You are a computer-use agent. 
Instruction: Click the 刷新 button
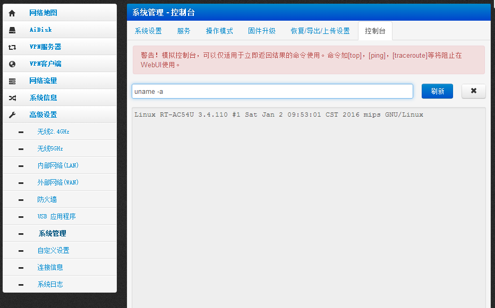[437, 91]
